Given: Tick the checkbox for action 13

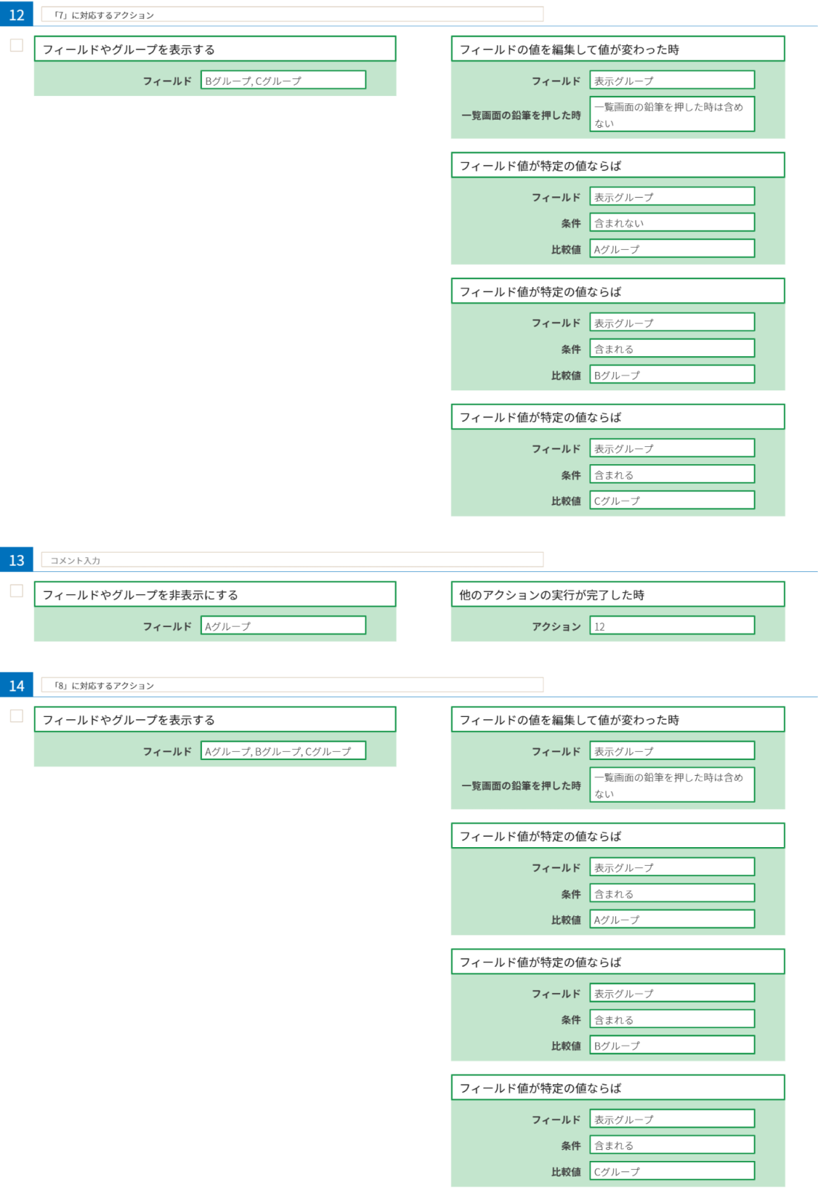Looking at the screenshot, I should coord(16,591).
